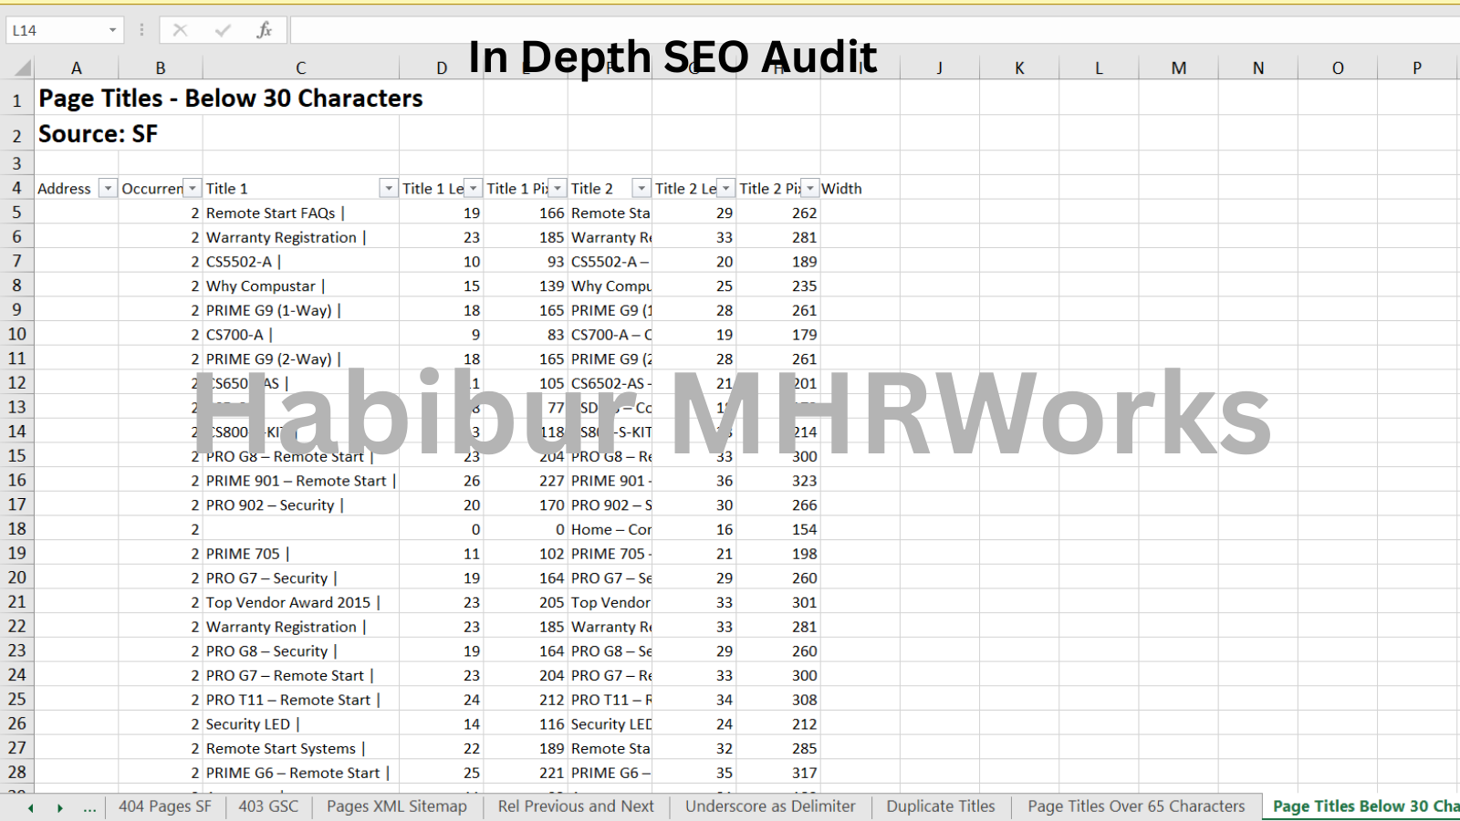Image resolution: width=1460 pixels, height=821 pixels.
Task: Select column M header
Action: pos(1178,68)
